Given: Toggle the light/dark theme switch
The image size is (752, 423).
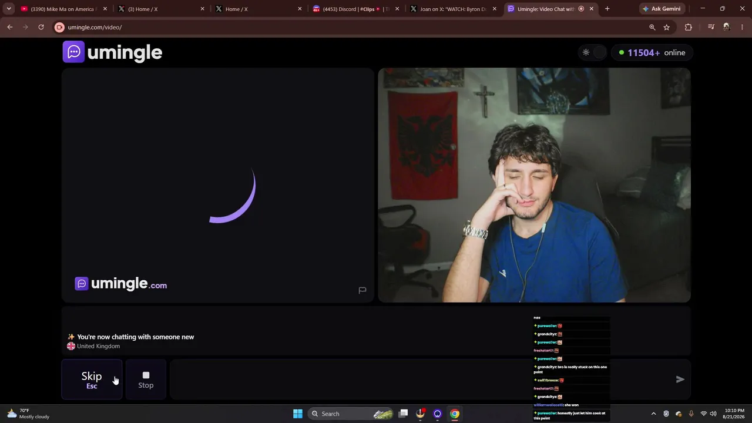Looking at the screenshot, I should (593, 52).
